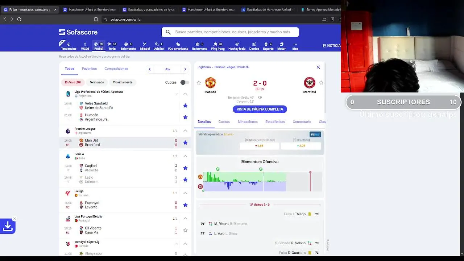The height and width of the screenshot is (261, 464).
Task: Unfavorite Espanyol vs Levante star
Action: 185,205
